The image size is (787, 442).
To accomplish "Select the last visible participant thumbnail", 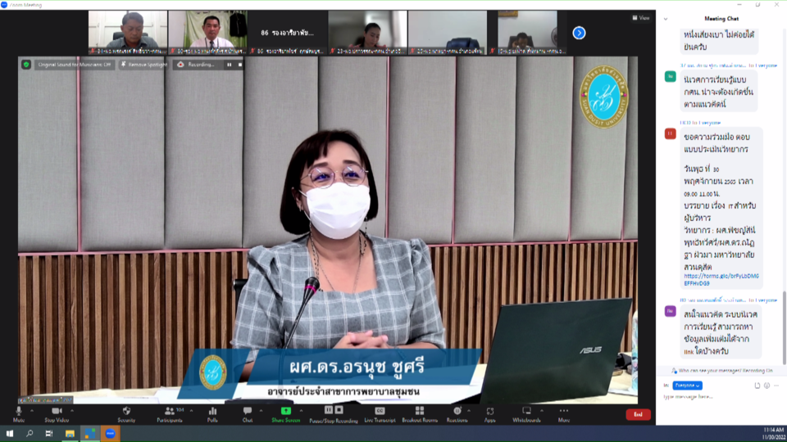I will (527, 33).
